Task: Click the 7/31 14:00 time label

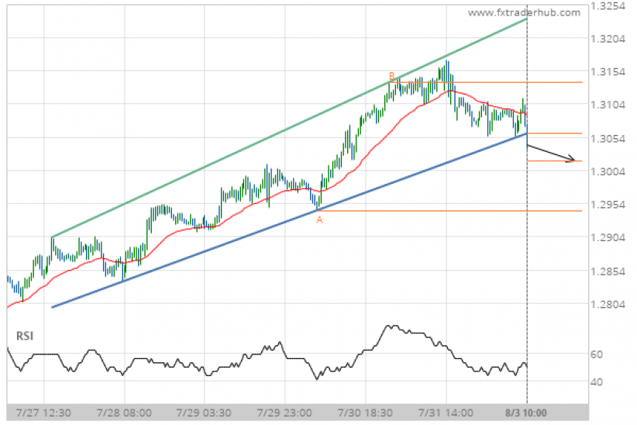Action: (446, 413)
